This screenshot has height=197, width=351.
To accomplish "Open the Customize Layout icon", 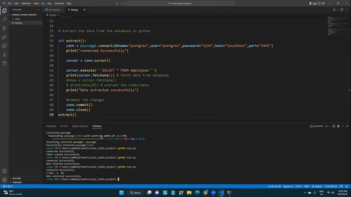I will coord(323,3).
